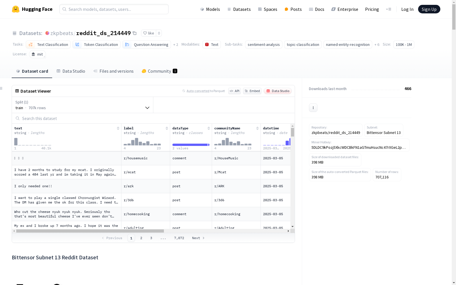Sort the dataType column

[209, 128]
